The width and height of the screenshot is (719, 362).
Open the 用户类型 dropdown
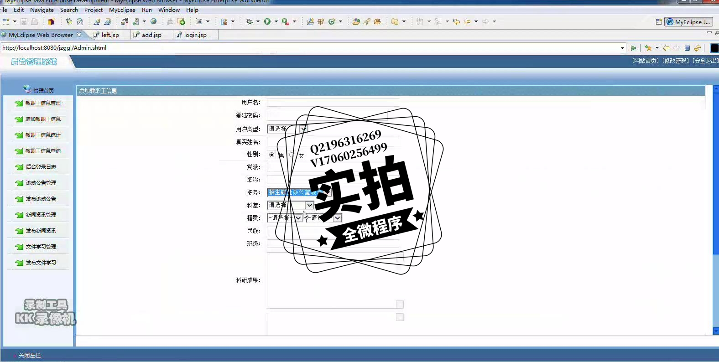[287, 129]
